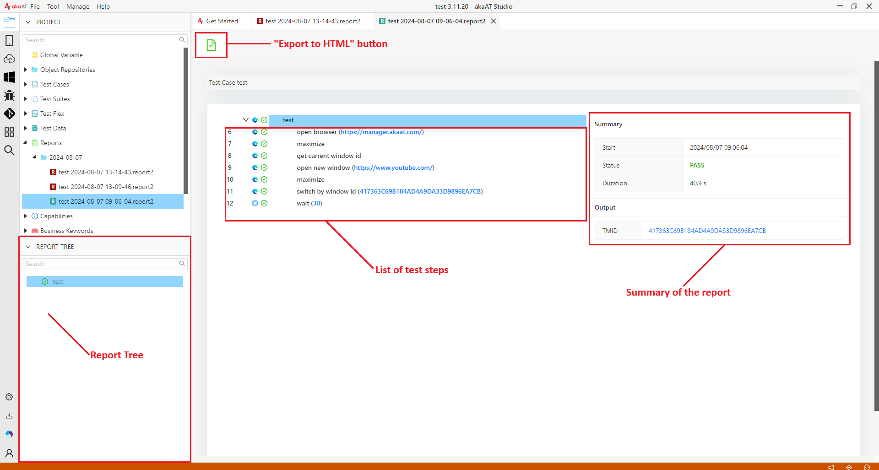Open the user account icon
This screenshot has height=470, width=879.
pyautogui.click(x=9, y=453)
